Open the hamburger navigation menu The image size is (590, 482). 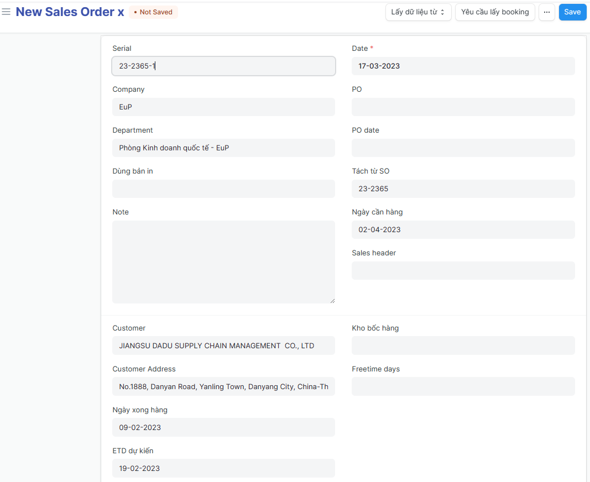click(x=6, y=12)
